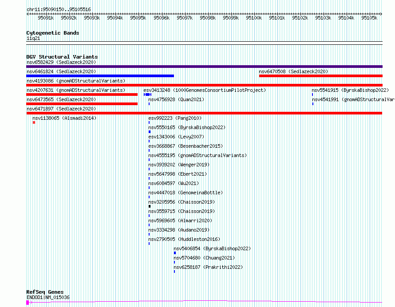
Task: Click the blue esv3413248 variant glyph
Action: tap(148, 94)
